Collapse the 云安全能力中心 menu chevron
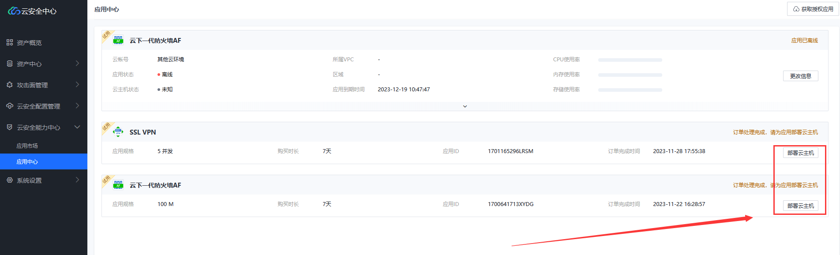840x255 pixels. point(77,127)
